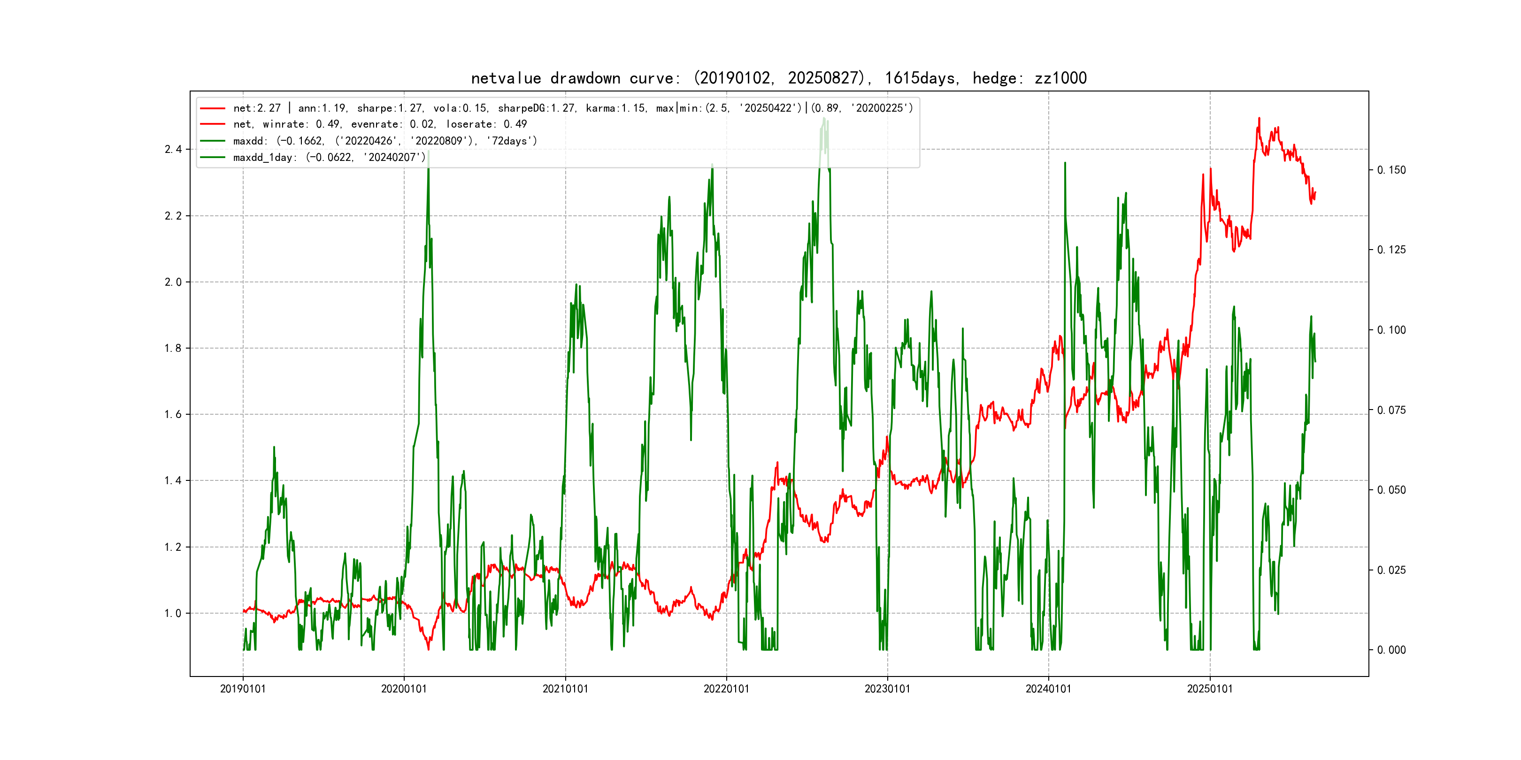Click the 20220101 x-axis tick label

[x=726, y=689]
